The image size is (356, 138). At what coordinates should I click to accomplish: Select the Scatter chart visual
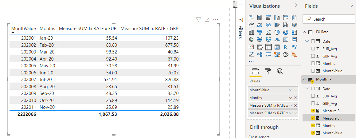coord(268,32)
